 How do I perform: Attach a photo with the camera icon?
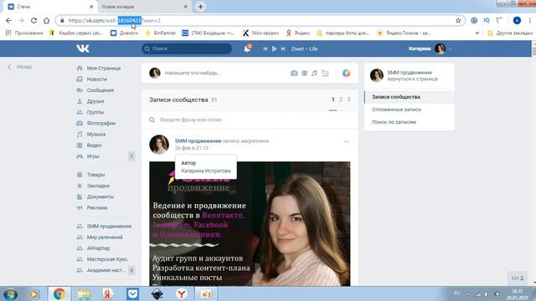coord(294,73)
